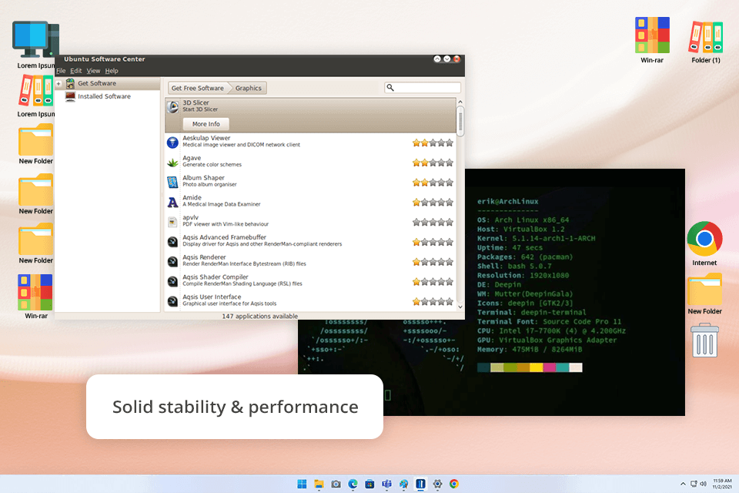
Task: Click the star rating for Aqsis Renderer
Action: (433, 262)
